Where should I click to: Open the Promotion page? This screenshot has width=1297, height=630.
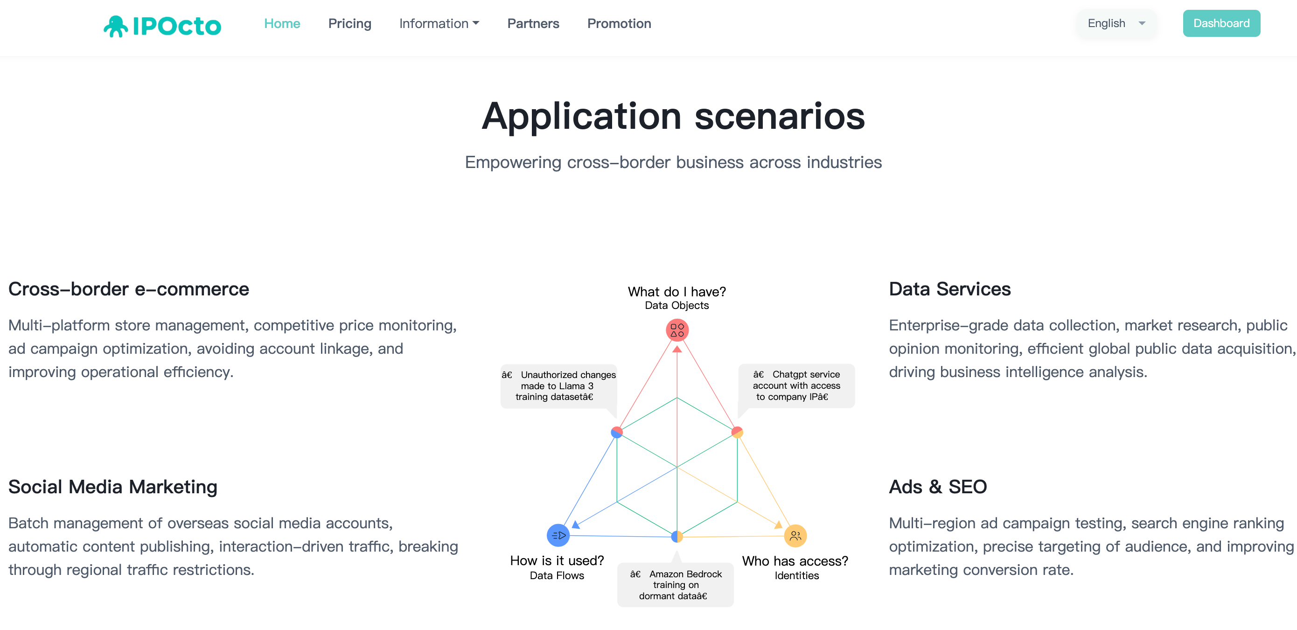click(619, 24)
